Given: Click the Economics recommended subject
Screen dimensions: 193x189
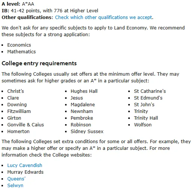Looking at the screenshot, I should point(19,45).
